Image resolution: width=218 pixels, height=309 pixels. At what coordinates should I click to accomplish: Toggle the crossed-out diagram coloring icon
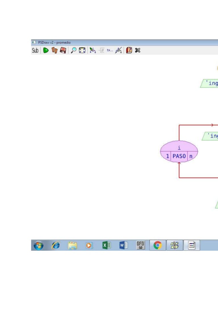pos(119,50)
